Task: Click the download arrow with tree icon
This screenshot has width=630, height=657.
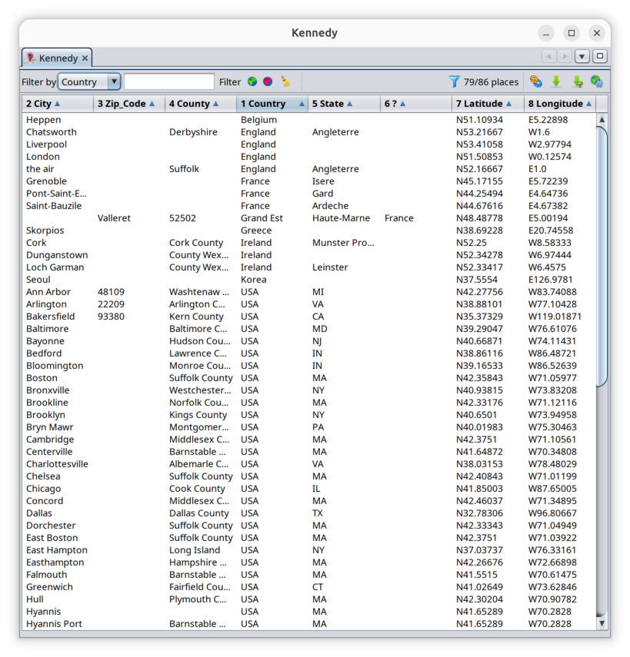Action: point(577,81)
